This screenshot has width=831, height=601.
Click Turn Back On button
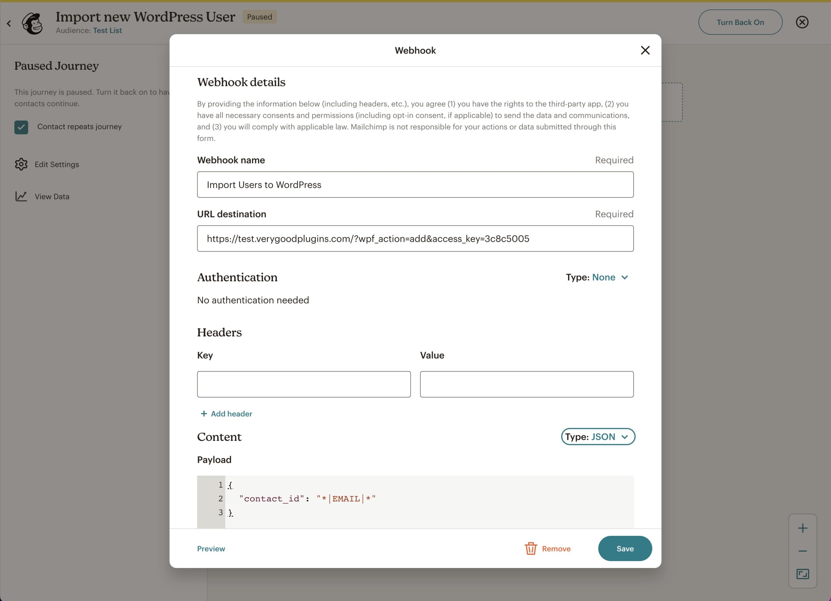[740, 22]
